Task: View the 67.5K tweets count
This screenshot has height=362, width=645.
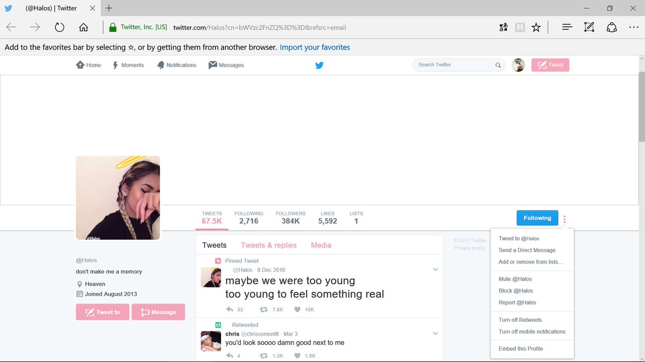Action: tap(212, 217)
